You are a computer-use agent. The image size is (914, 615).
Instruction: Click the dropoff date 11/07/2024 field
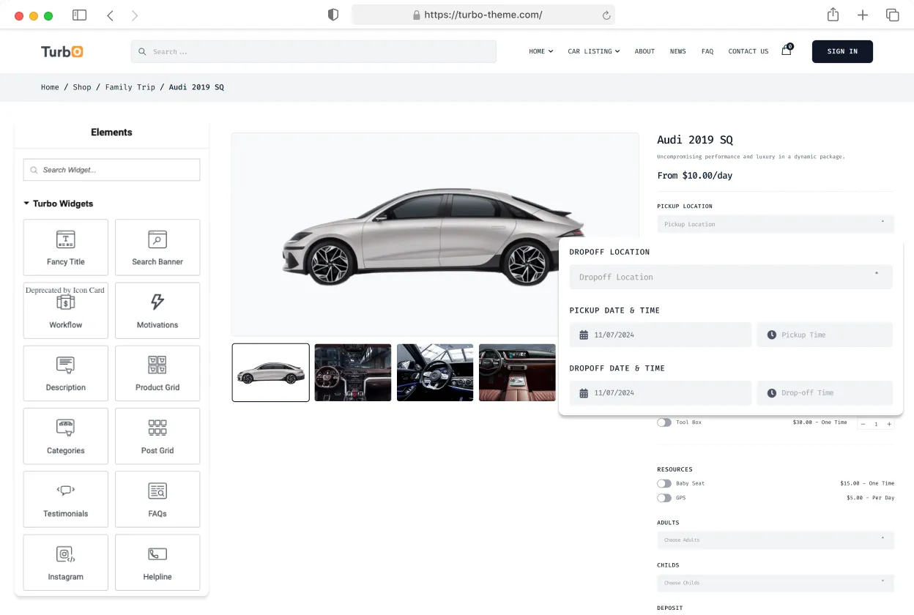[661, 392]
